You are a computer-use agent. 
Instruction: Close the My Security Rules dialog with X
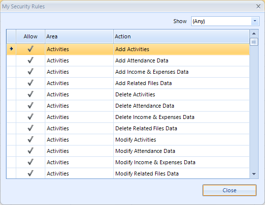coord(258,6)
